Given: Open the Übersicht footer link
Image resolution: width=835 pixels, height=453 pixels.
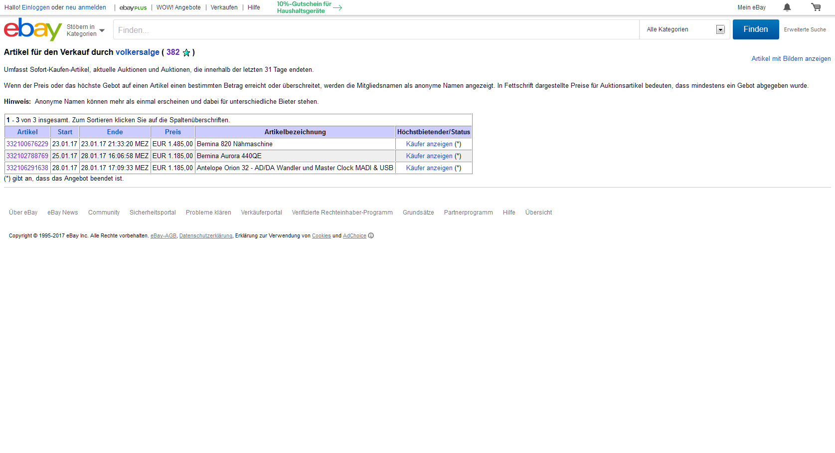Looking at the screenshot, I should point(538,213).
